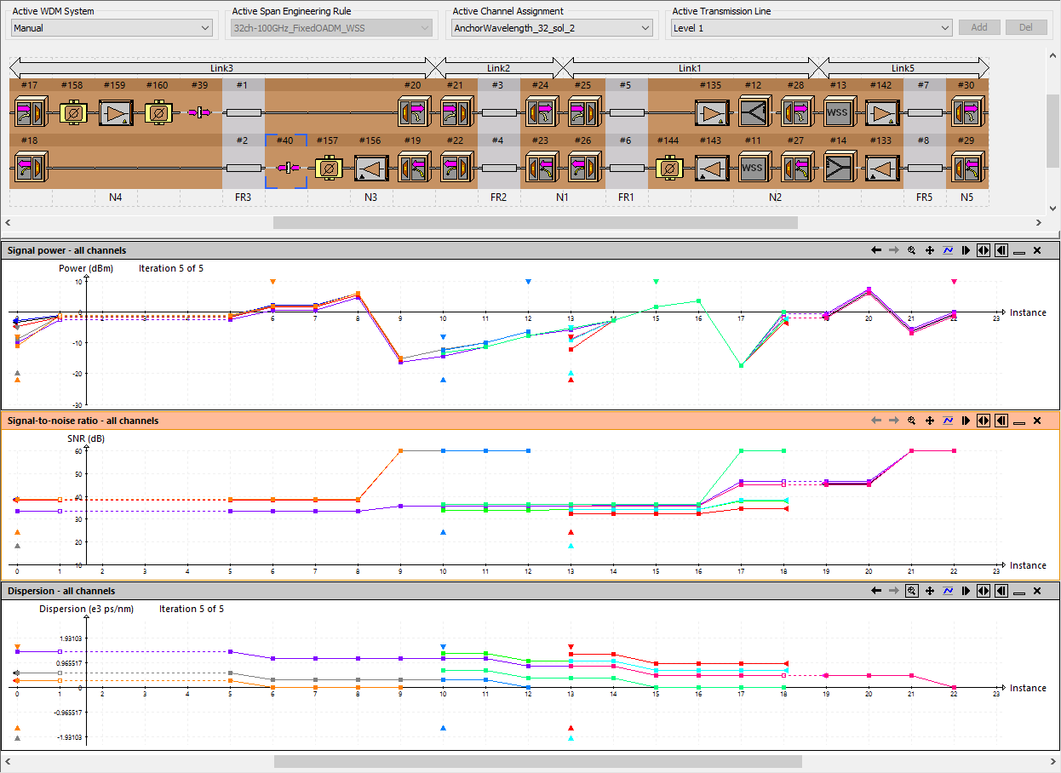Select amplifier component #143

(x=711, y=168)
